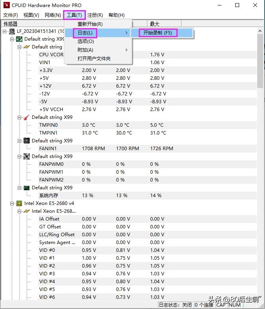Collapse the Intel Xeon E5-2680 v4 node
The image size is (265, 309).
[x=12, y=203]
